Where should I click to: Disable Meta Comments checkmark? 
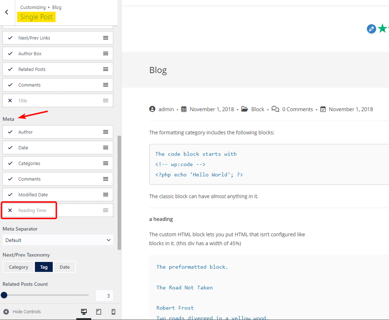(10, 179)
